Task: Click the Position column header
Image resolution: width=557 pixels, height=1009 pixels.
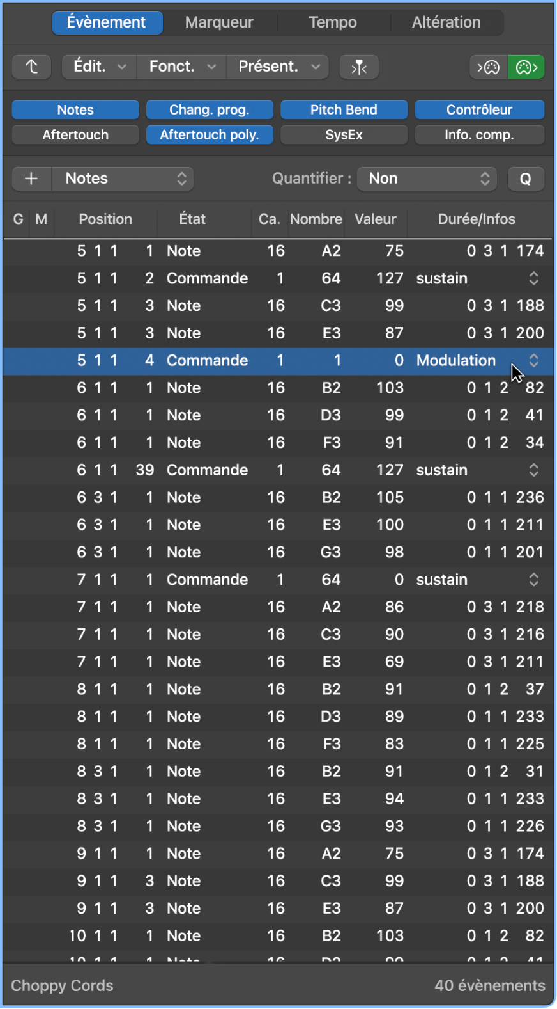Action: click(x=105, y=219)
